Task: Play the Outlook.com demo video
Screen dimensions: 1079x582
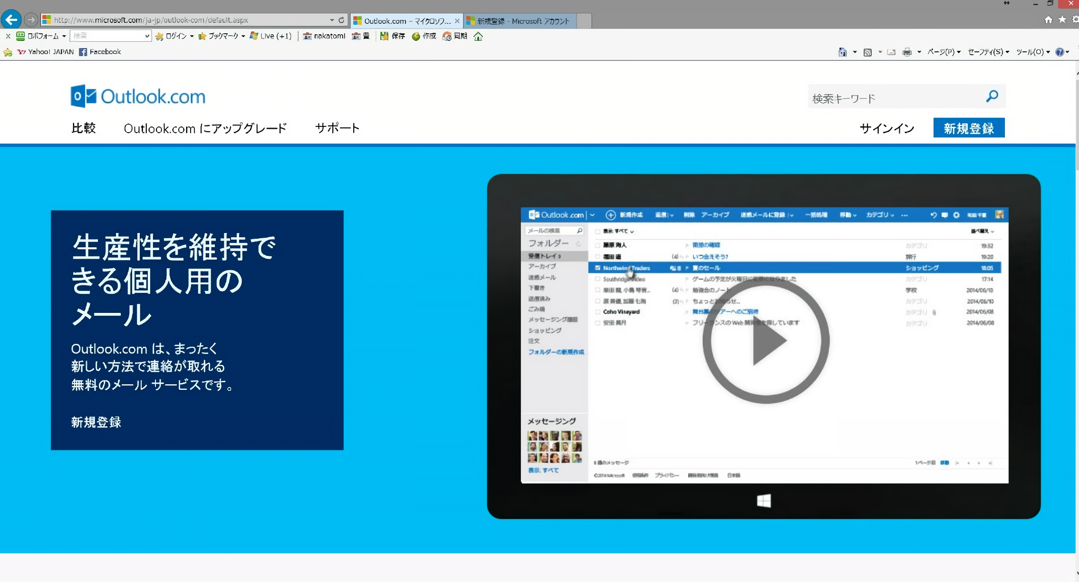Action: (x=766, y=340)
